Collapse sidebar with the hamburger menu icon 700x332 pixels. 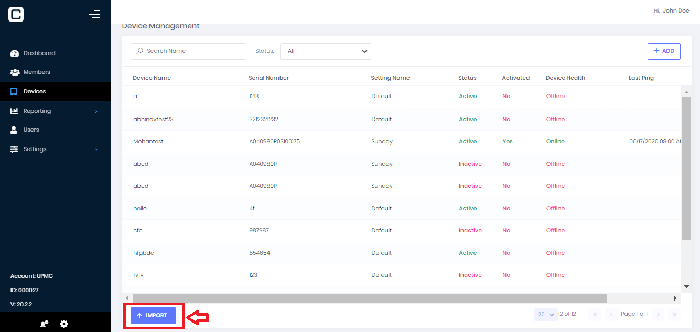[x=94, y=14]
